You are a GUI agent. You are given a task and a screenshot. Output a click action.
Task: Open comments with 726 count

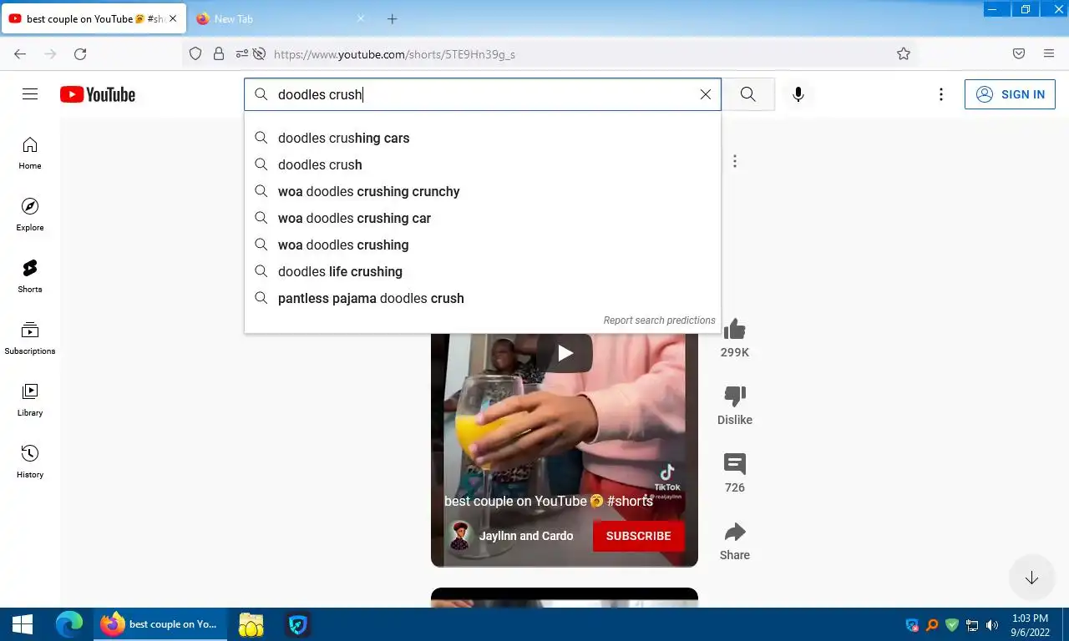tap(735, 463)
